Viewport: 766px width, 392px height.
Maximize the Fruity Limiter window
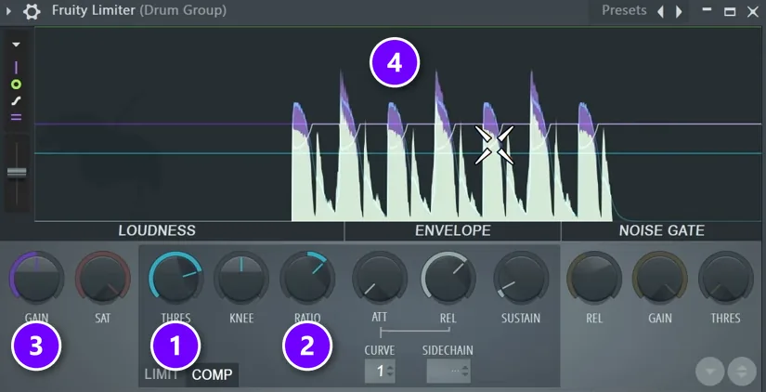(x=730, y=12)
